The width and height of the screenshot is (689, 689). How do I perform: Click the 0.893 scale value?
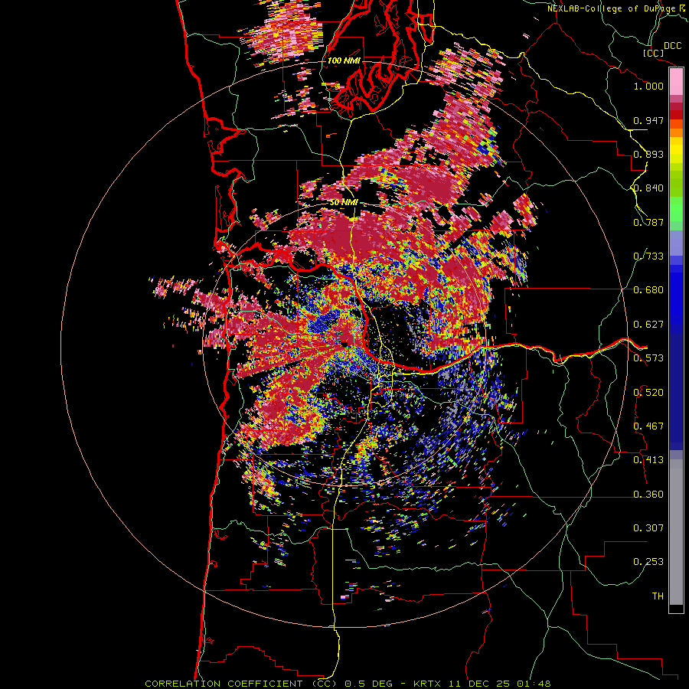coord(648,154)
